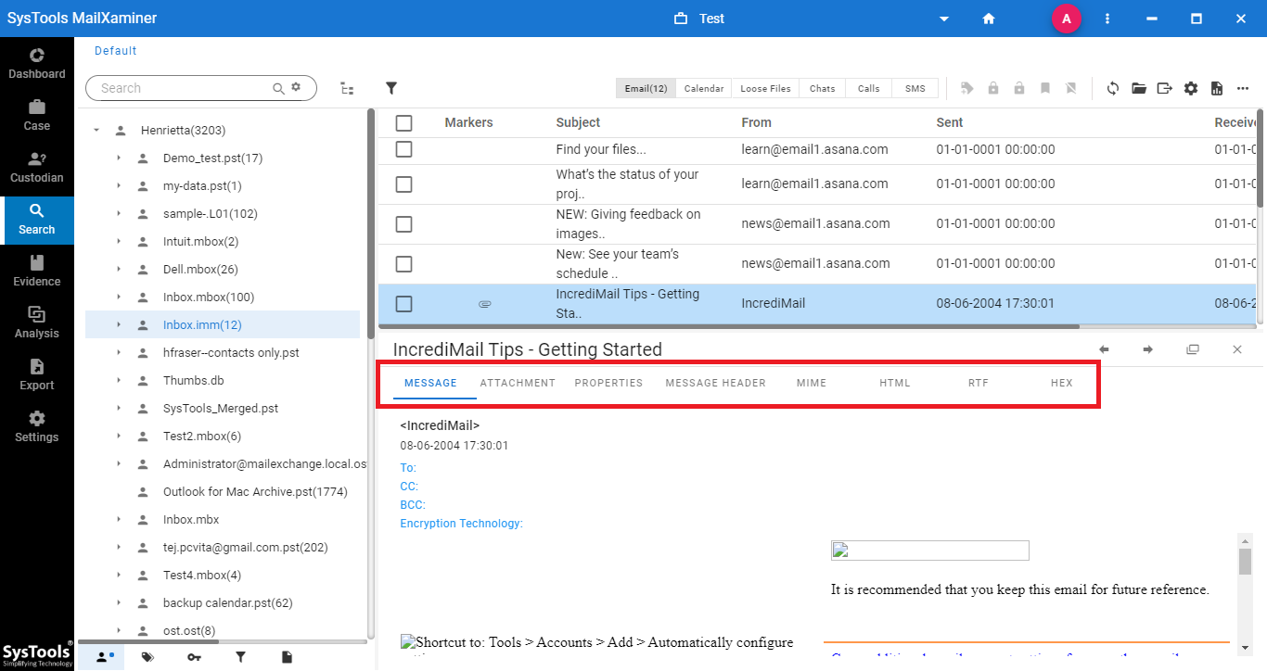This screenshot has height=671, width=1267.
Task: Click the tree view icon beside search
Action: (x=347, y=88)
